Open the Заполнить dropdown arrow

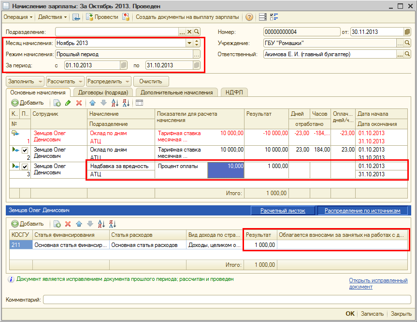click(x=40, y=81)
